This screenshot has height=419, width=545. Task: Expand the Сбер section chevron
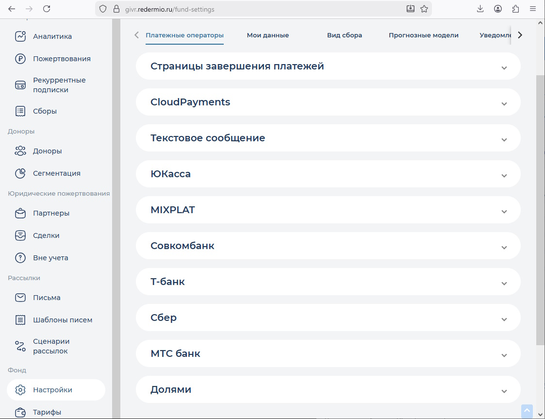point(504,319)
